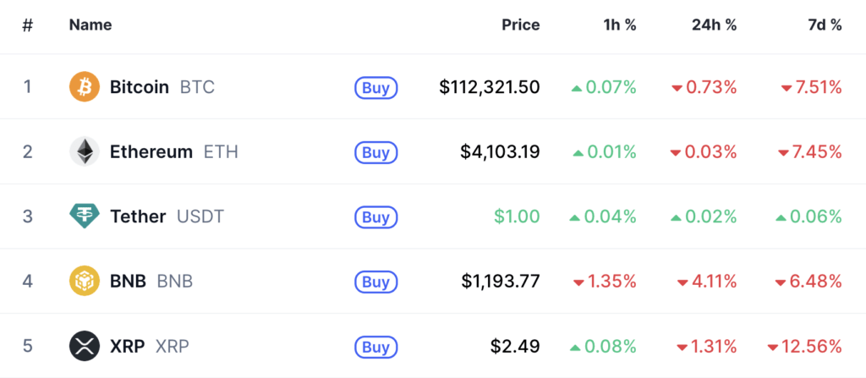
Task: Sort by the Name column header
Action: (90, 25)
